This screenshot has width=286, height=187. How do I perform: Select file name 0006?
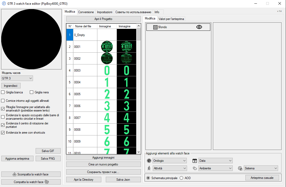(x=77, y=106)
